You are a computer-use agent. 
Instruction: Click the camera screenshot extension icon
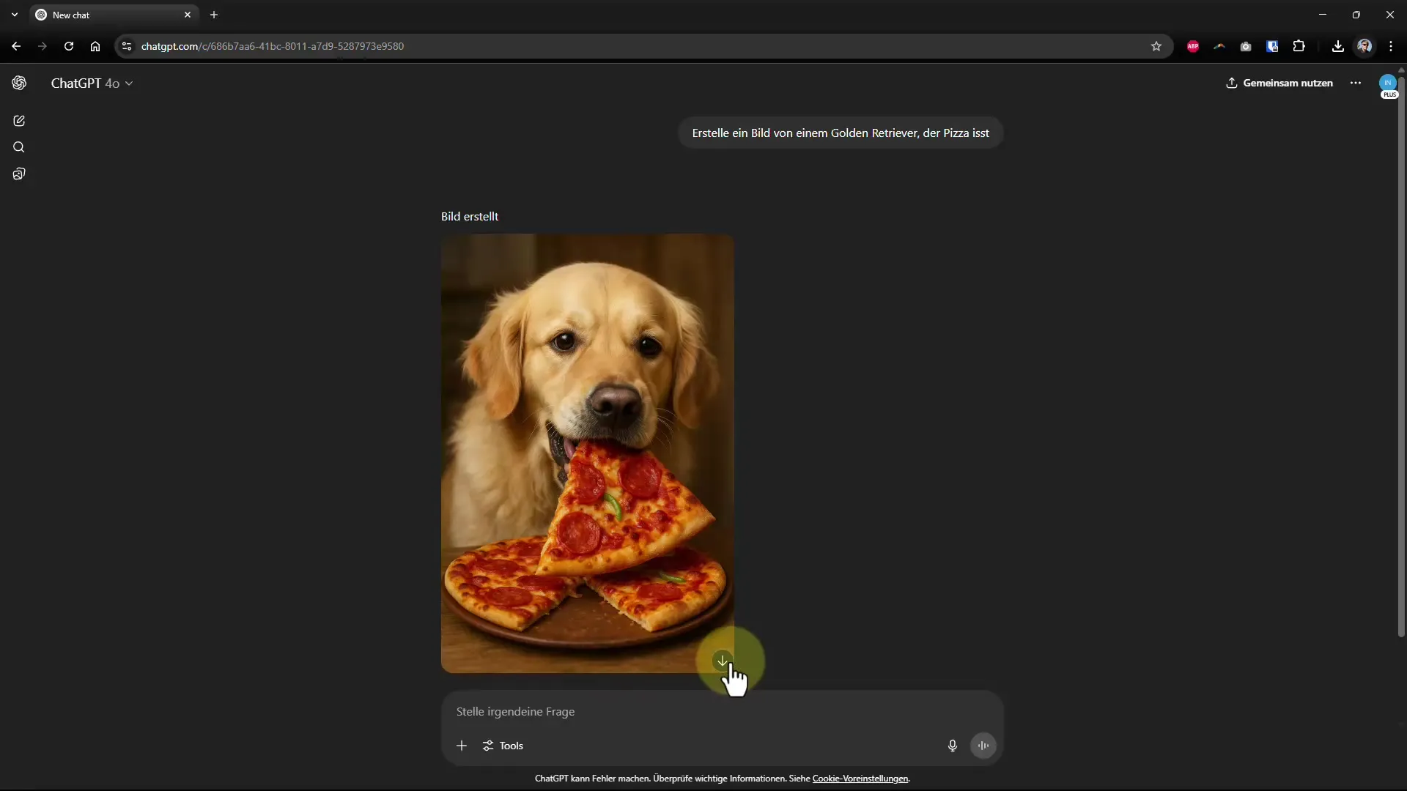(x=1246, y=46)
